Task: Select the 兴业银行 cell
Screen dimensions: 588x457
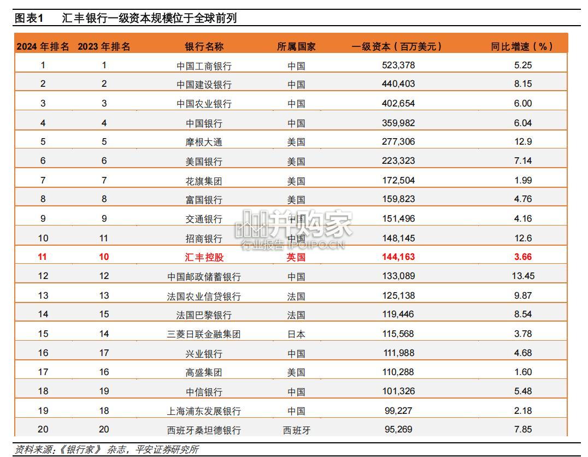Action: tap(204, 354)
